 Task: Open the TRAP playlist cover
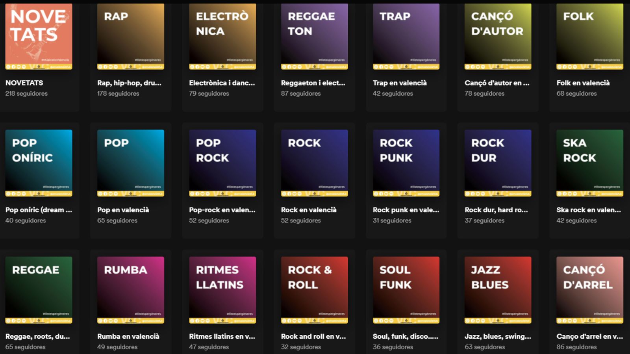406,37
